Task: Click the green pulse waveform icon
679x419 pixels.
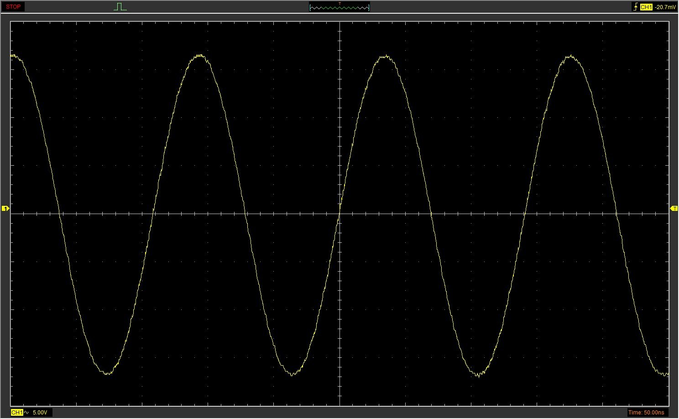Action: point(120,7)
